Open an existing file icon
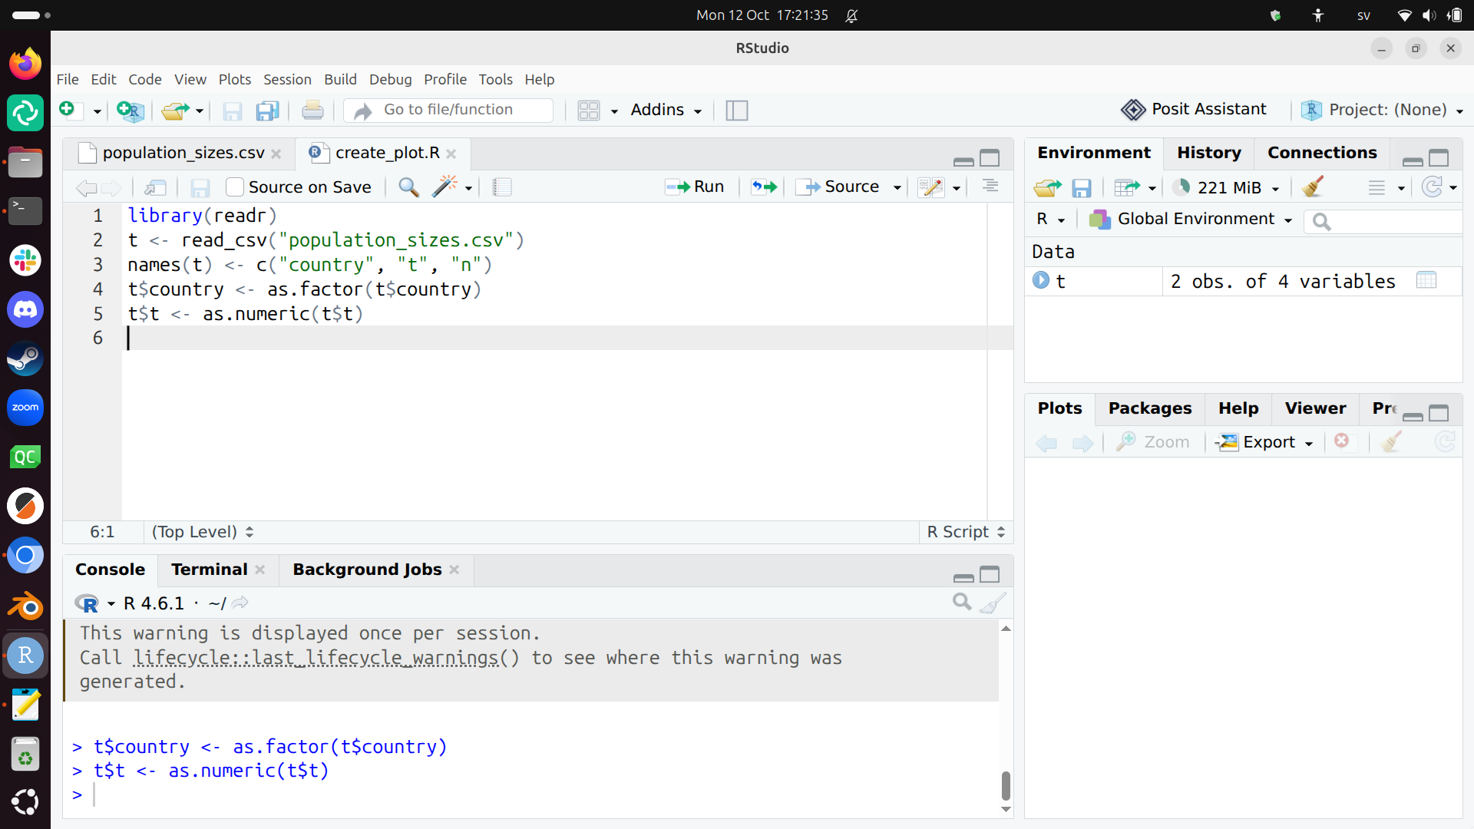 [175, 111]
